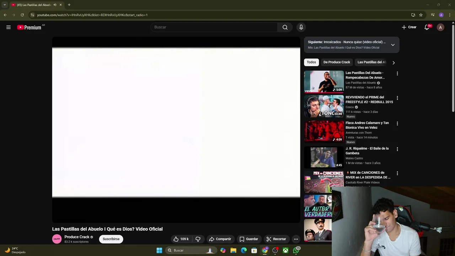Open Copilot from the taskbar
Image resolution: width=455 pixels, height=256 pixels.
pos(223,250)
